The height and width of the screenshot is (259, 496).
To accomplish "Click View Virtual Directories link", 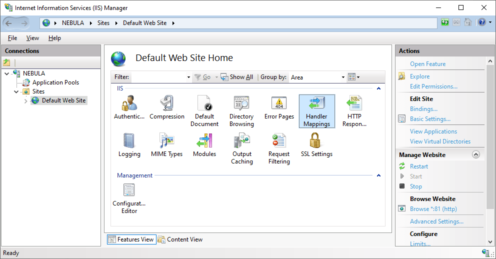I will (440, 141).
